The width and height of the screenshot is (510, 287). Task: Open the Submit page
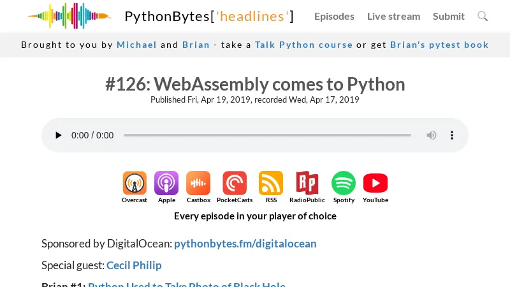(449, 17)
